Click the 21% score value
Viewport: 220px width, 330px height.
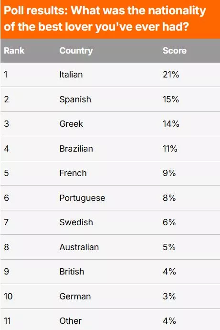click(x=171, y=75)
